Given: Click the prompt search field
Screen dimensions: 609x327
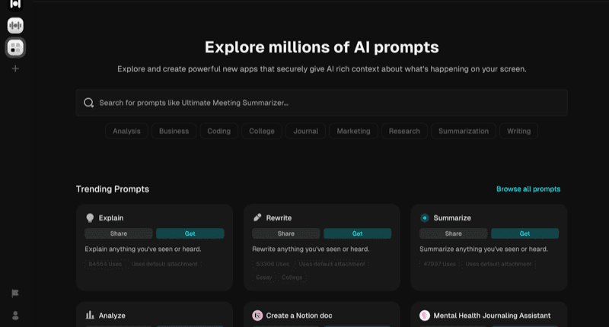Looking at the screenshot, I should point(327,103).
